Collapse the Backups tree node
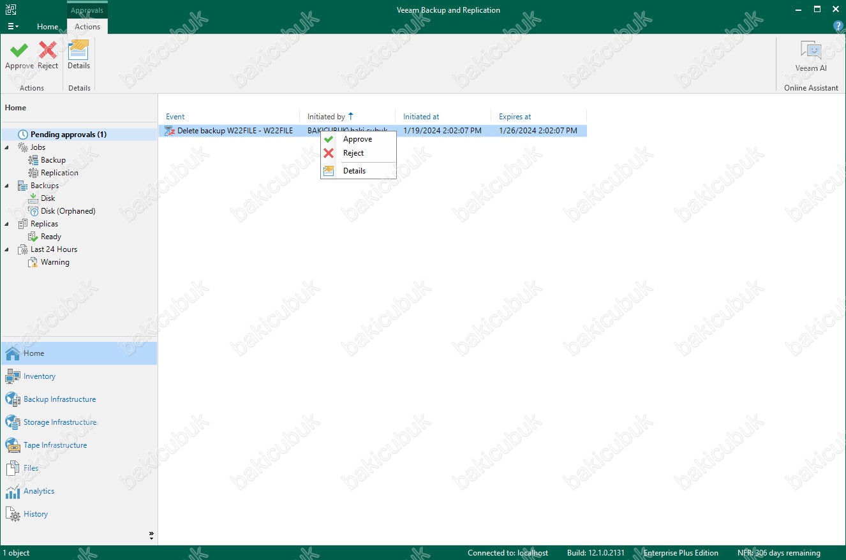Image resolution: width=846 pixels, height=560 pixels. coord(7,186)
